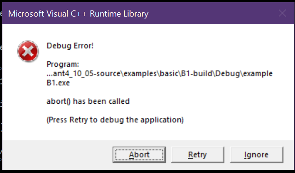Click the Program: label
Viewport: 295px width, 173px height.
pyautogui.click(x=63, y=64)
